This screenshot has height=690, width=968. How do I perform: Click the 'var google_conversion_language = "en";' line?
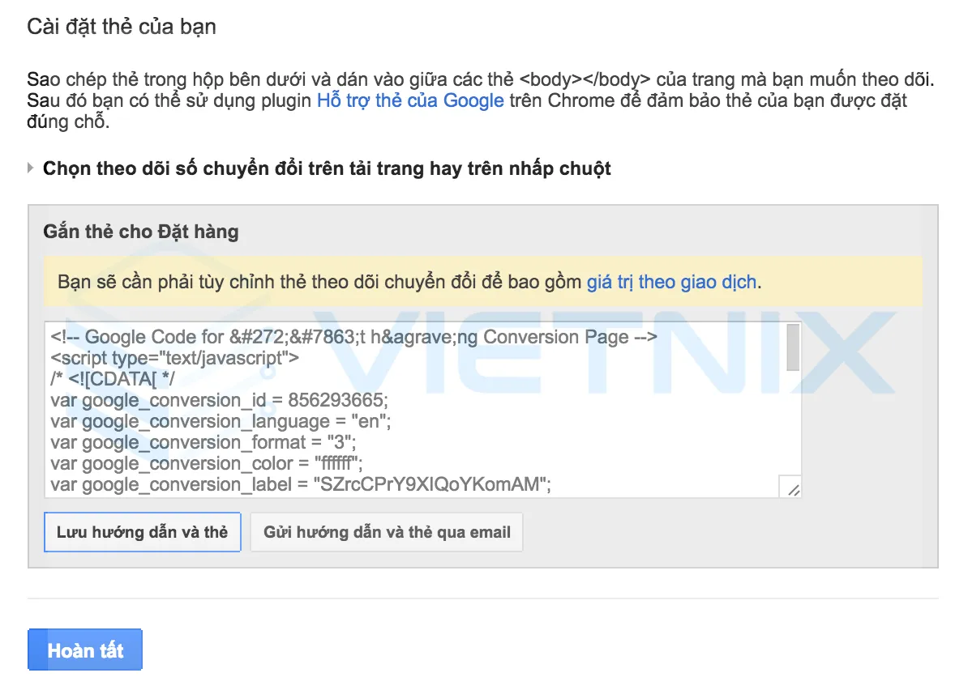tap(221, 421)
